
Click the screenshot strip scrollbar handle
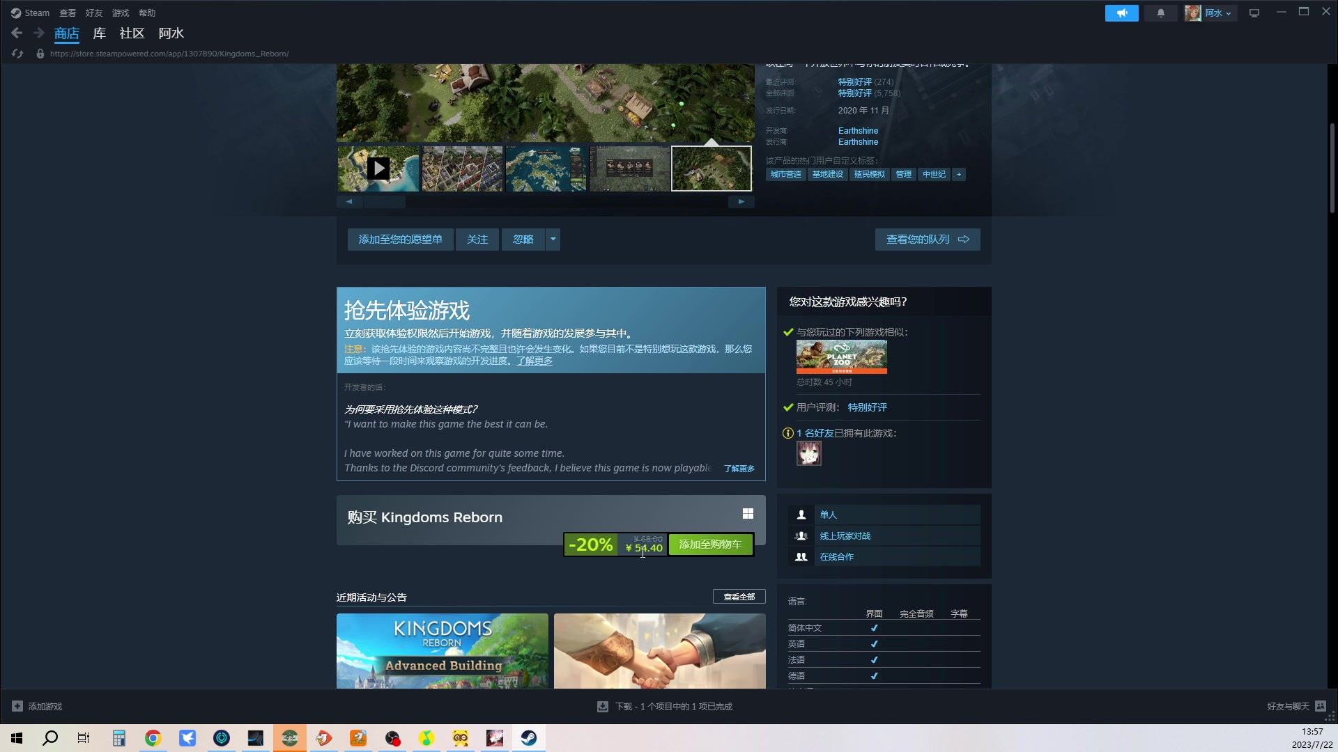click(385, 202)
